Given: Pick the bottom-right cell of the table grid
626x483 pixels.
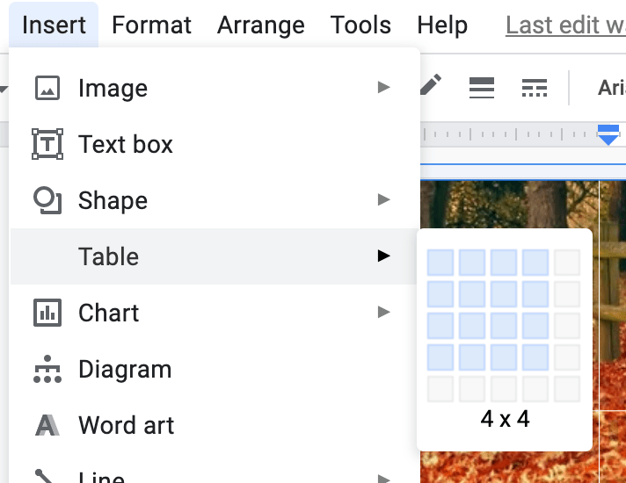Looking at the screenshot, I should (567, 389).
